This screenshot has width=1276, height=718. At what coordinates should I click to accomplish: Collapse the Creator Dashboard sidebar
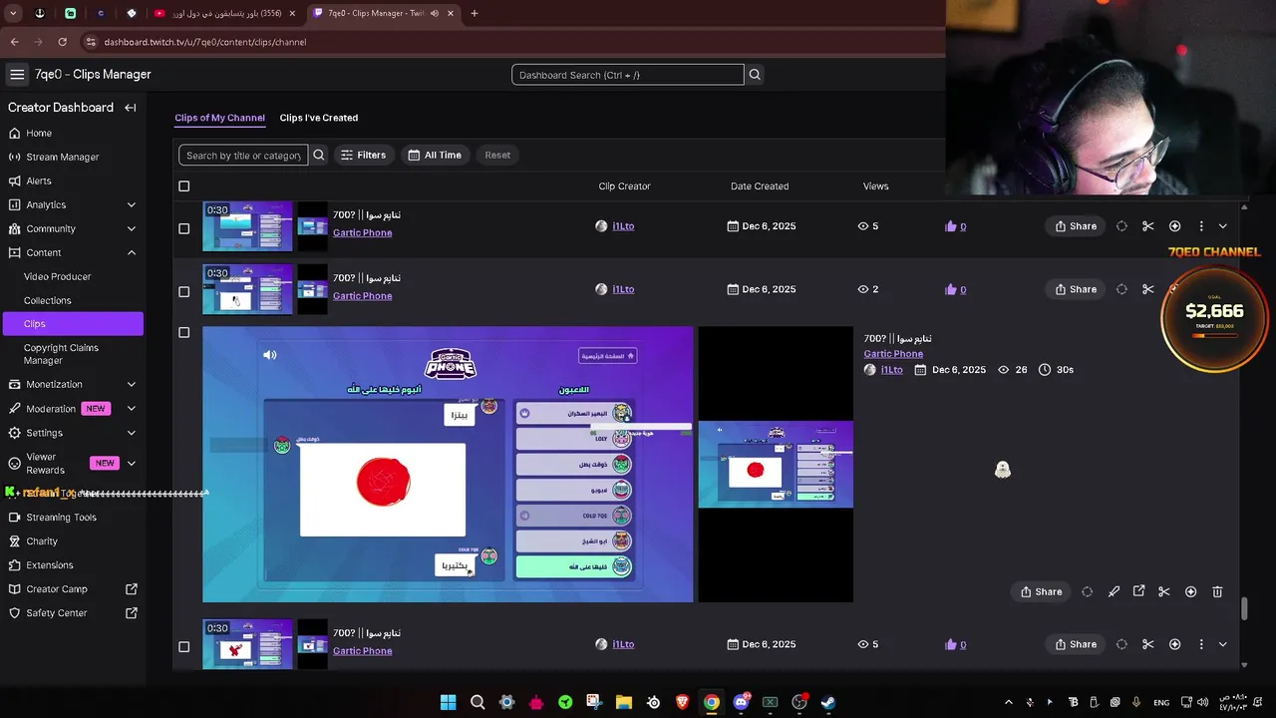(131, 108)
